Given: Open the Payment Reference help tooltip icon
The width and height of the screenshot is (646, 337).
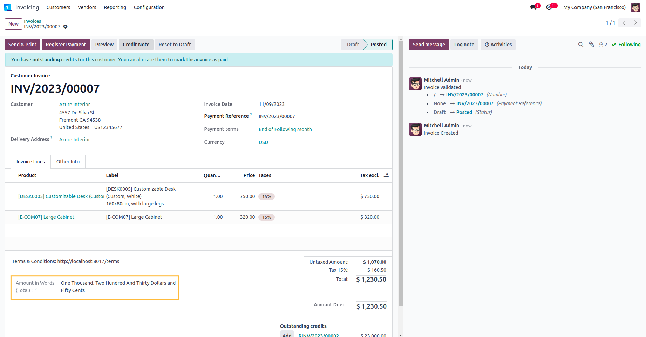Looking at the screenshot, I should point(251,115).
